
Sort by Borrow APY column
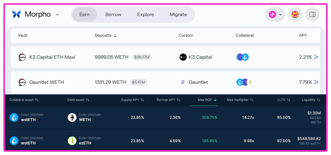(x=169, y=100)
